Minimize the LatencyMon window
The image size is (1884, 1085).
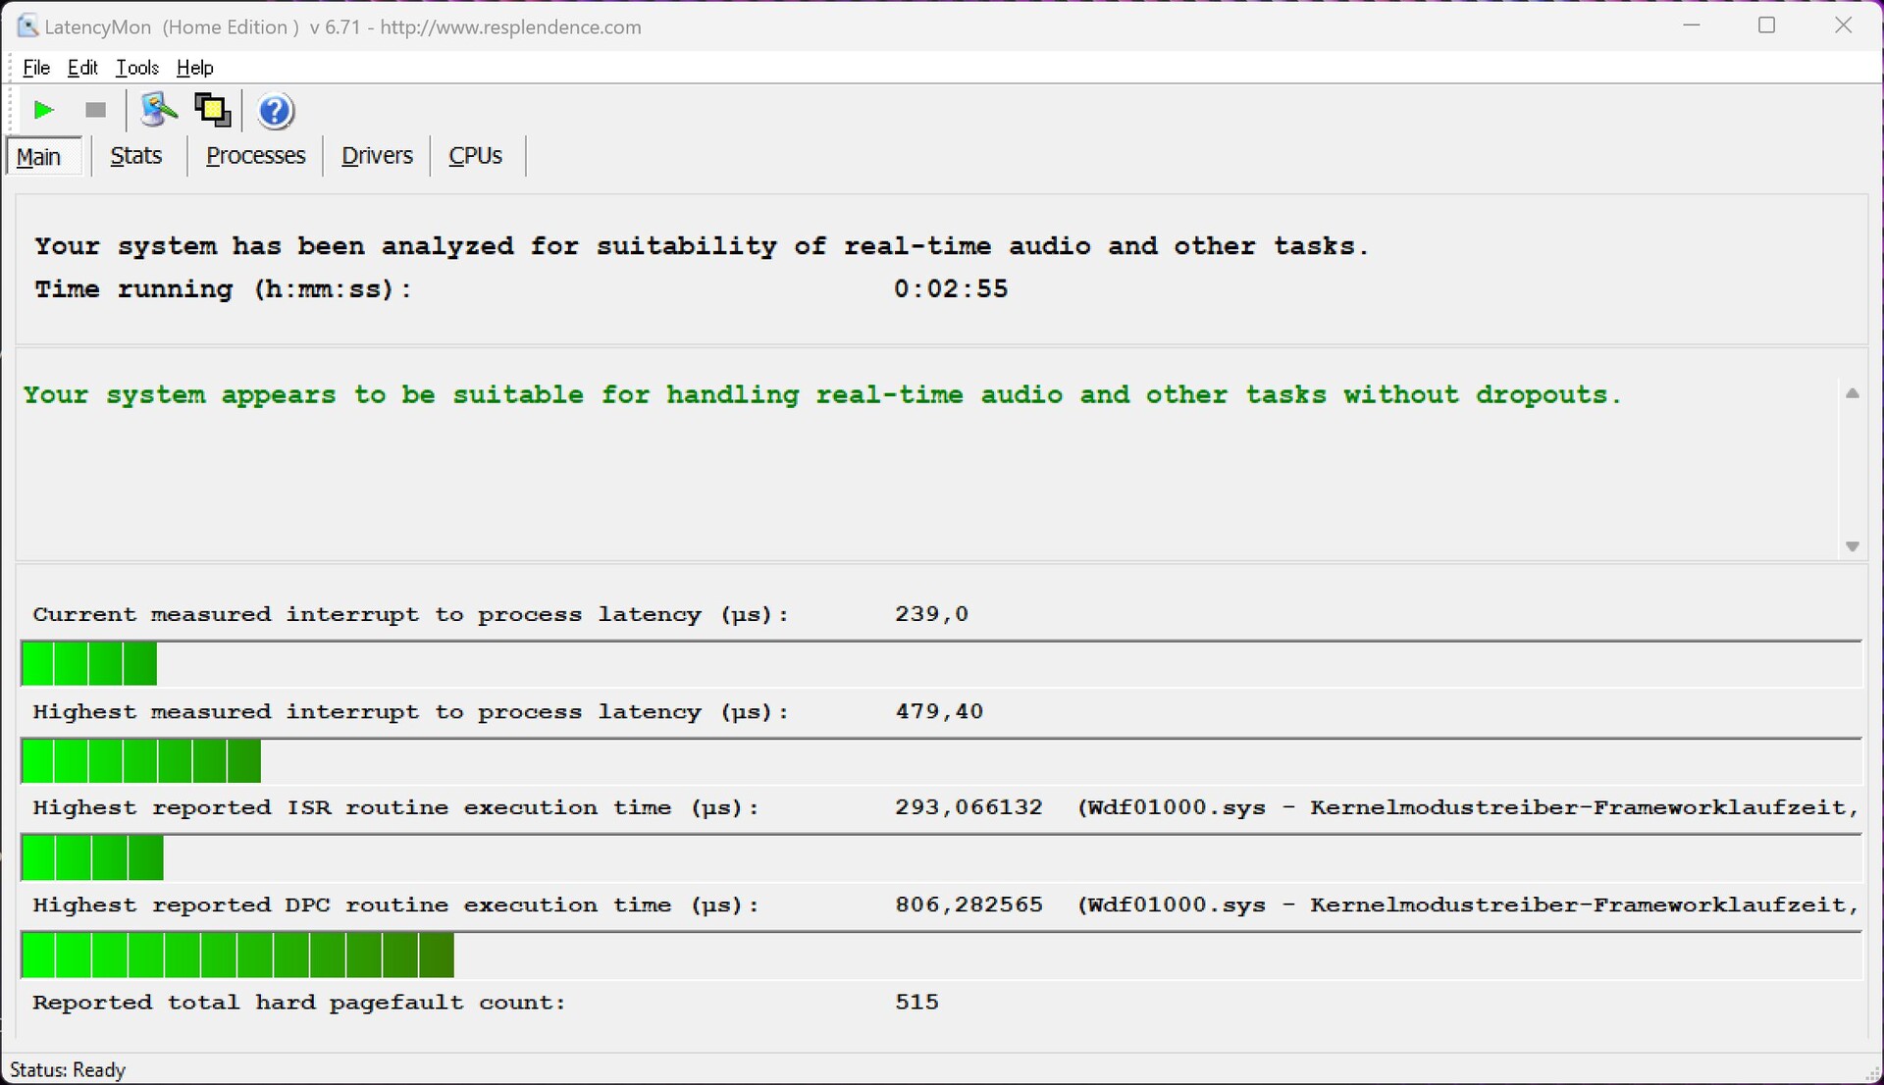pyautogui.click(x=1692, y=26)
